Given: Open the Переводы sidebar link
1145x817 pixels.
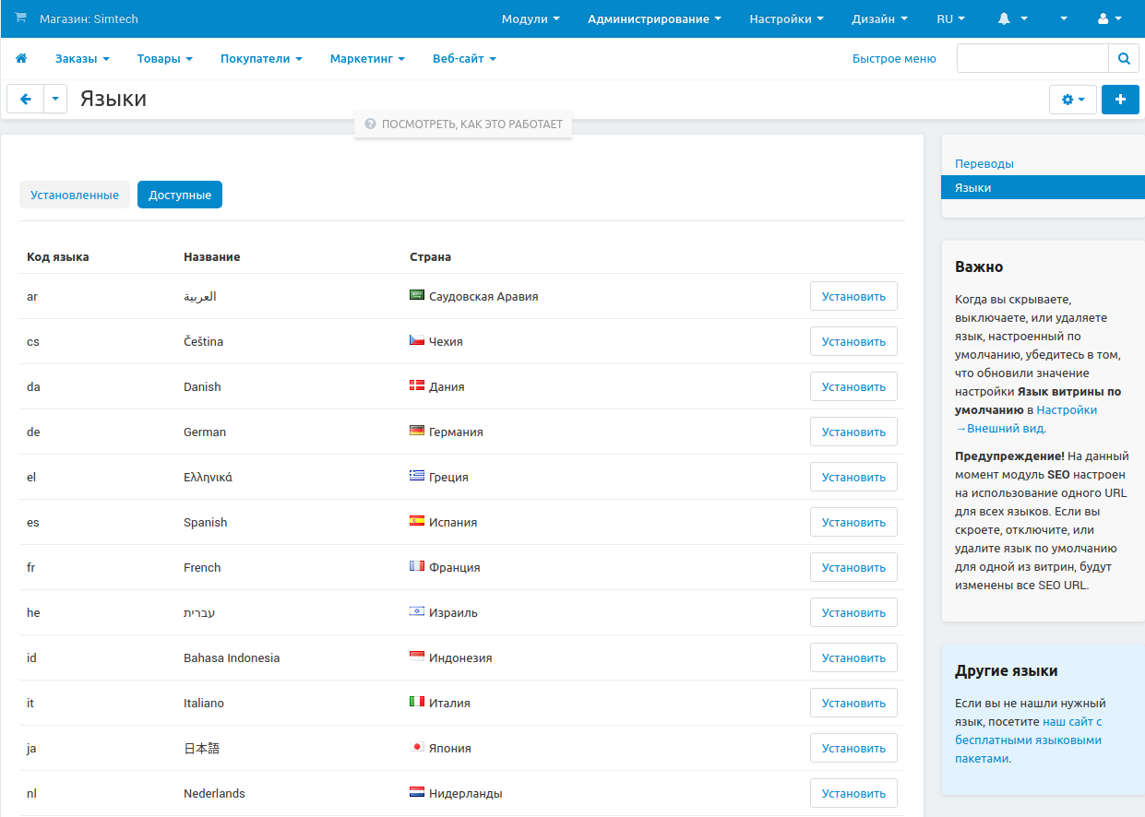Looking at the screenshot, I should [984, 163].
